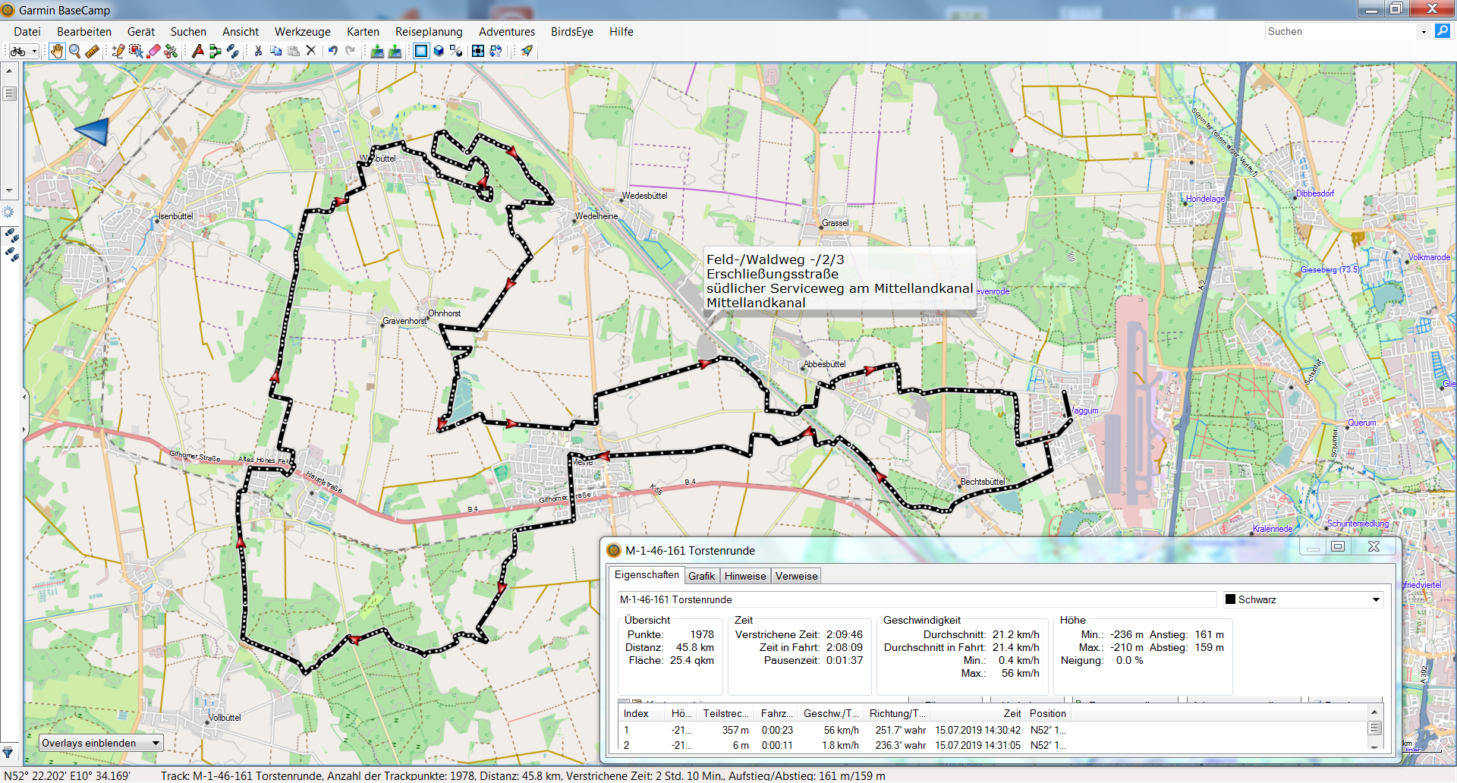Click the library gear settings icon
The width and height of the screenshot is (1457, 783).
8,212
